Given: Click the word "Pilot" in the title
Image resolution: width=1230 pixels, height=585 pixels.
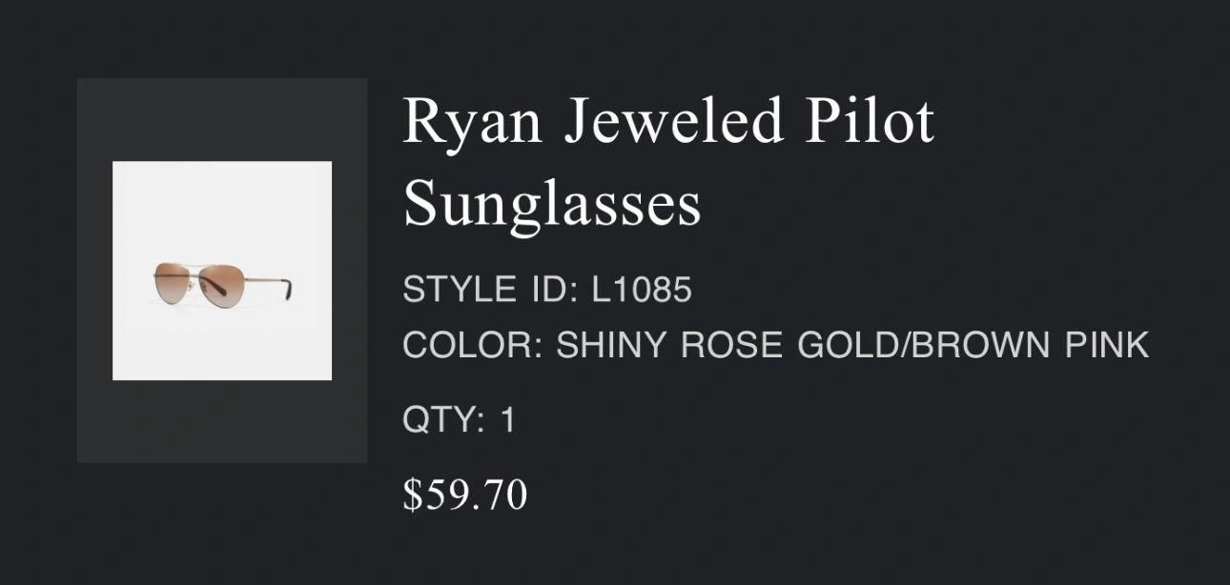Looking at the screenshot, I should click(869, 124).
